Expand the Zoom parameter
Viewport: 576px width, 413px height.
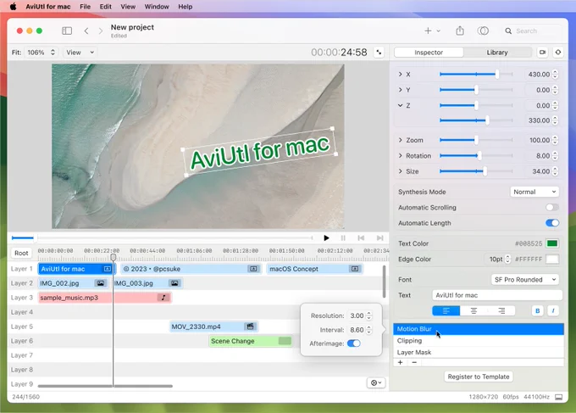(x=400, y=140)
